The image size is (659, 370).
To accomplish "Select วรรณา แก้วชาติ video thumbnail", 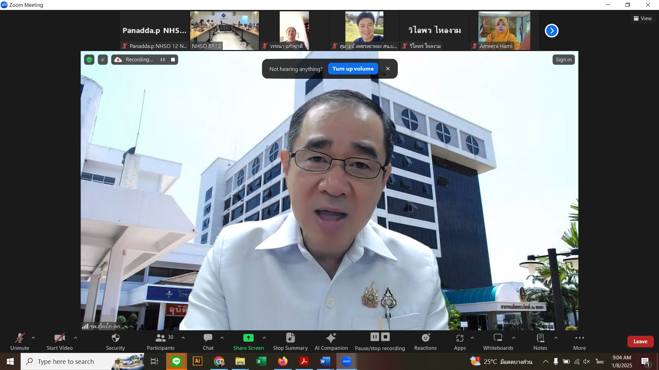I will [294, 31].
